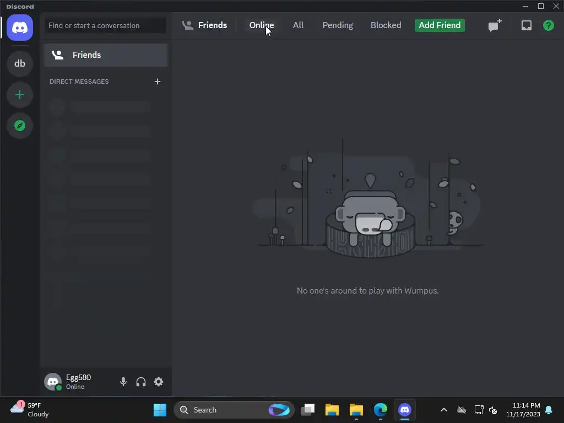
Task: Open New Group DM icon
Action: coord(495,25)
